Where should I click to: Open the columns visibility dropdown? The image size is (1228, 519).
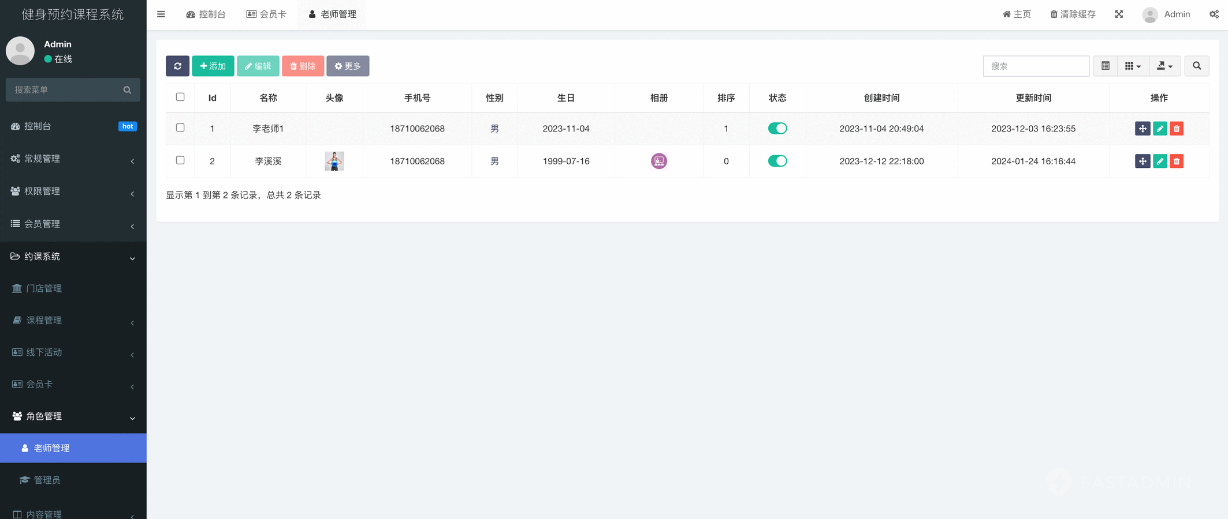[x=1133, y=66]
